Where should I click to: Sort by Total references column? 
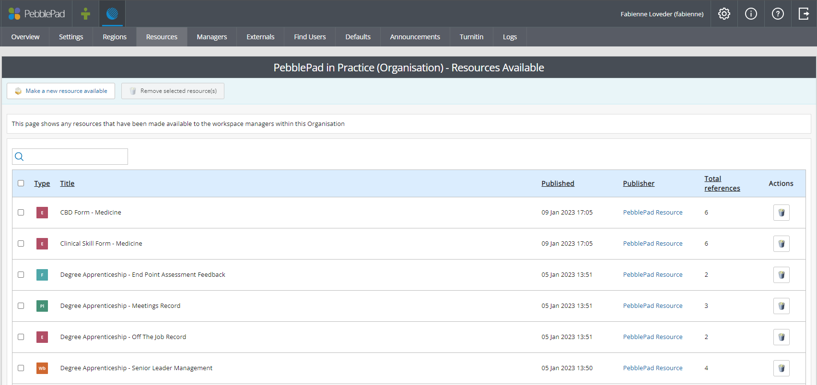[x=722, y=183]
